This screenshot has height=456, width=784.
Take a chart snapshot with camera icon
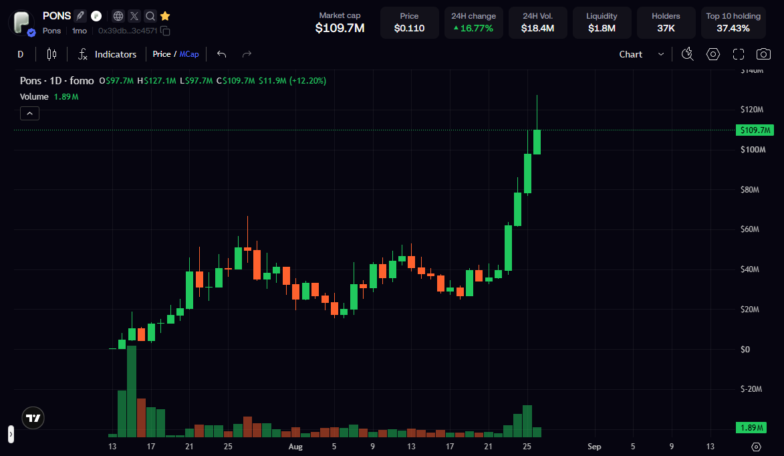[763, 54]
